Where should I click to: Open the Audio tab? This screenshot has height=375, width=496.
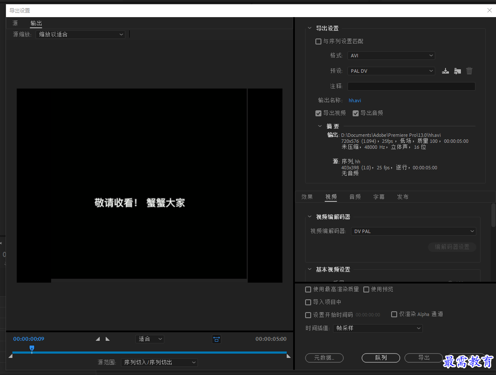coord(355,197)
